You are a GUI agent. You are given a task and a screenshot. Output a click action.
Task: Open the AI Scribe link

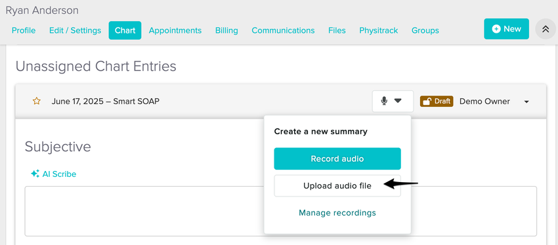tap(59, 174)
